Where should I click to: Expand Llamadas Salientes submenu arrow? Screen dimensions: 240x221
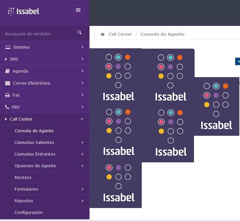click(x=82, y=142)
